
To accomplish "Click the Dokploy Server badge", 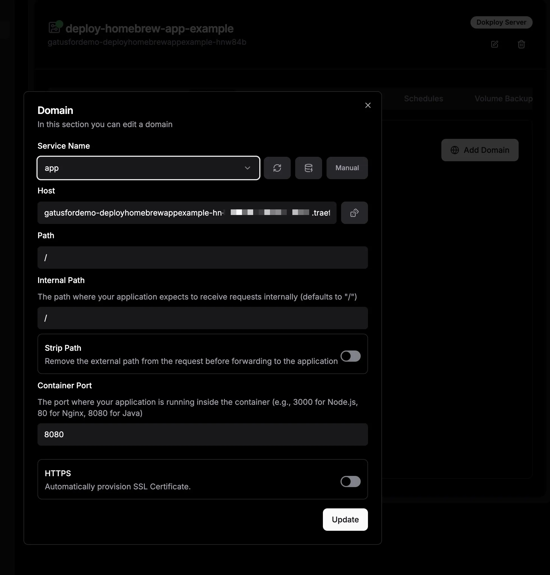I will point(501,22).
